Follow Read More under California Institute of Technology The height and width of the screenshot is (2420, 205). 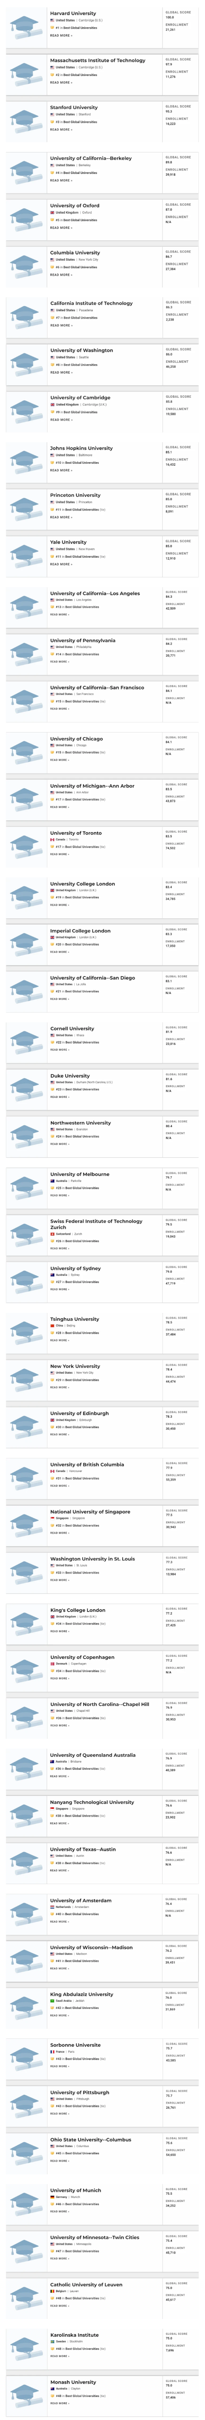(61, 325)
